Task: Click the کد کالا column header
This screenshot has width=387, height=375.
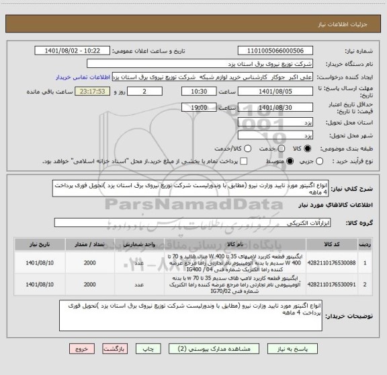Action: point(332,244)
